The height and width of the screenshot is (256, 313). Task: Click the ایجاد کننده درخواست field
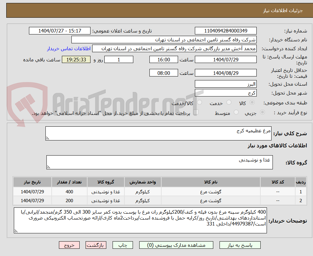click(x=174, y=49)
